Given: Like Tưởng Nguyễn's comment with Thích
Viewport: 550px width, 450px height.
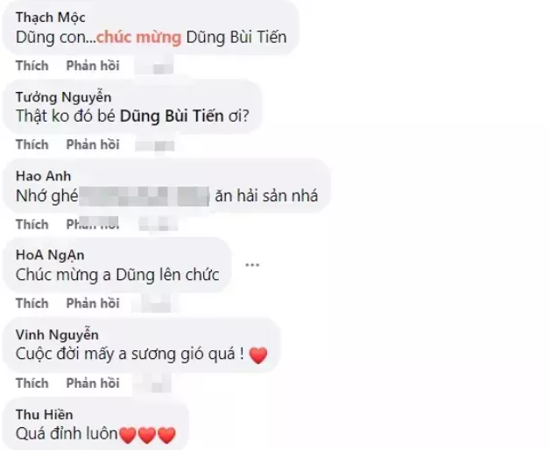Looking at the screenshot, I should coord(32,144).
